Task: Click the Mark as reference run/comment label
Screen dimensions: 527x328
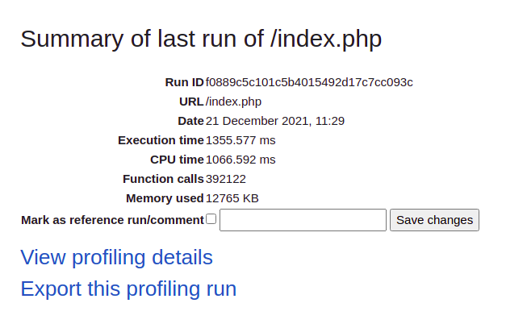Action: pos(113,220)
